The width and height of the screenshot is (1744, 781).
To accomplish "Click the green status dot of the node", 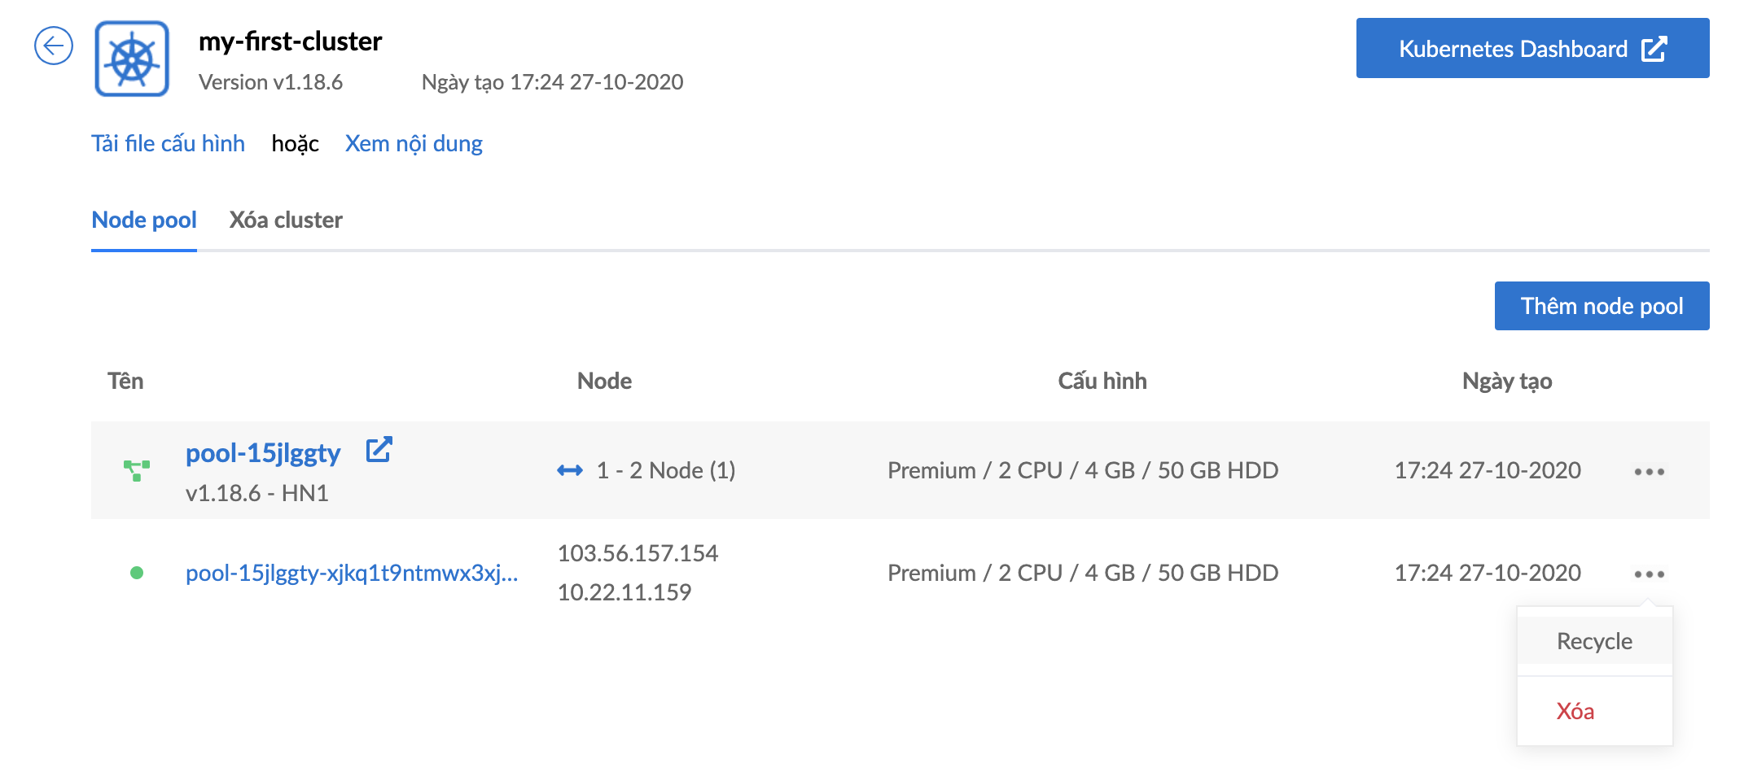I will (137, 573).
